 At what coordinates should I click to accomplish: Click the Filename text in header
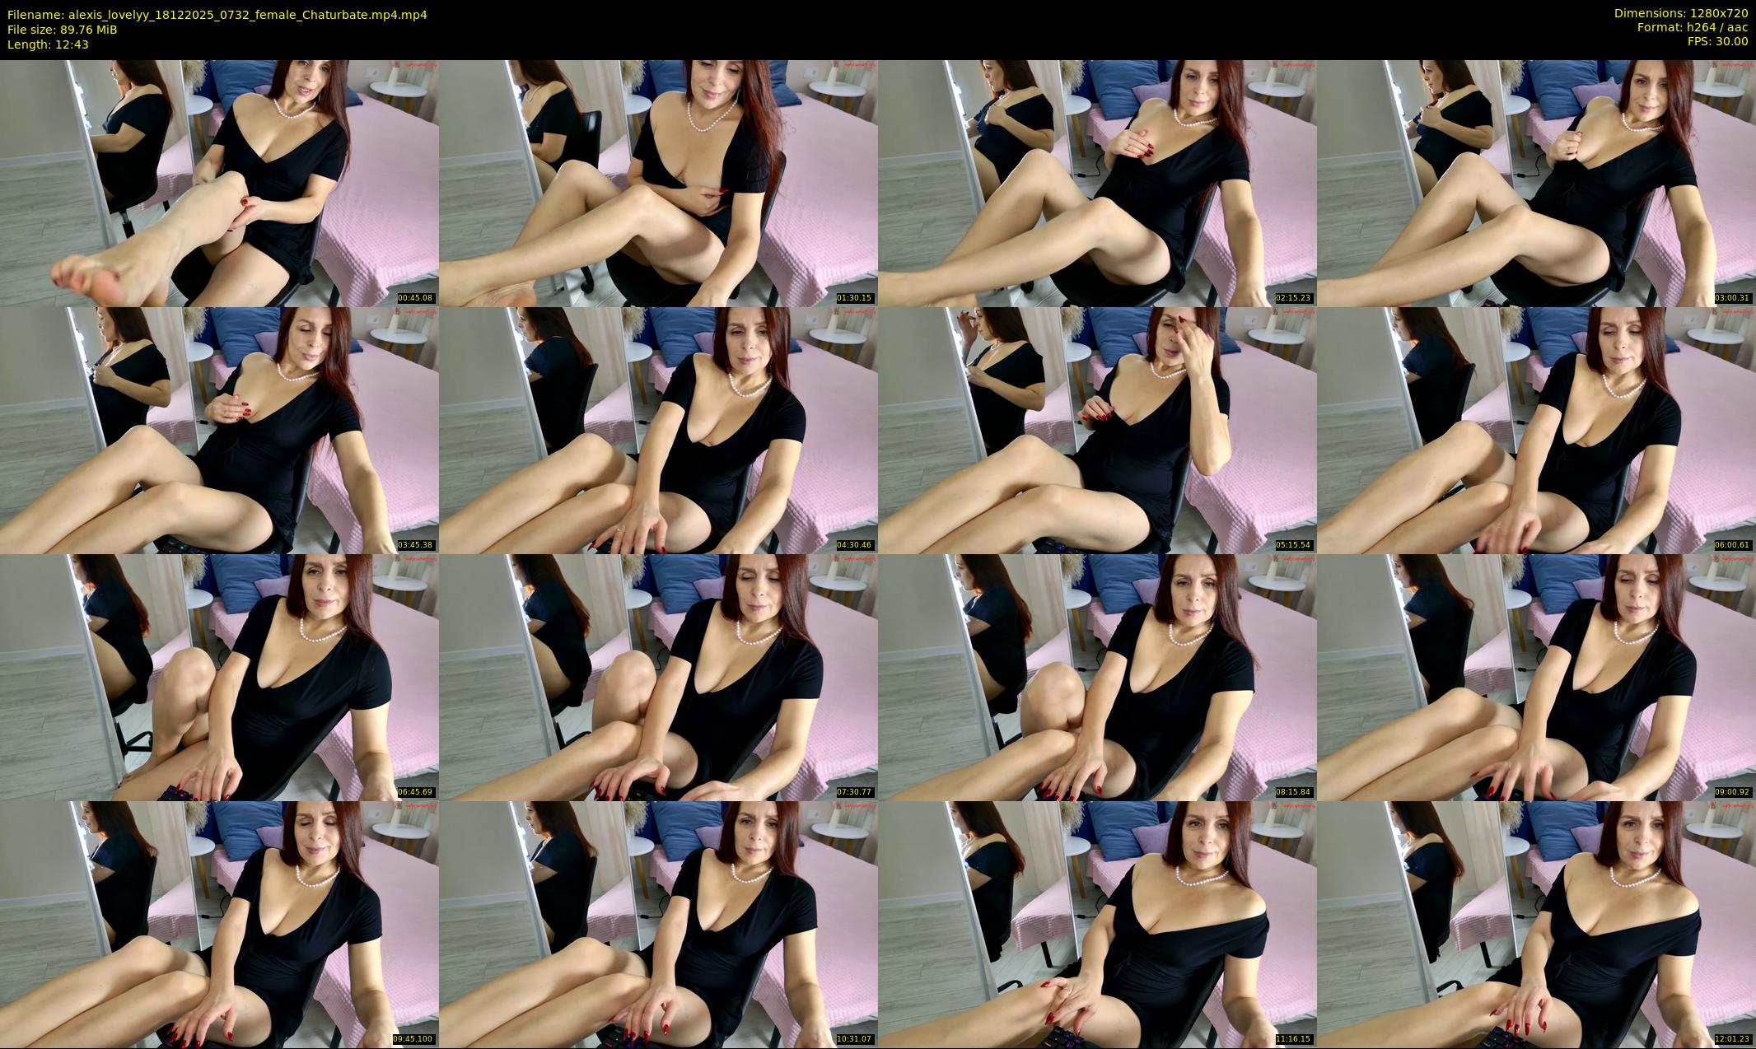pos(217,15)
